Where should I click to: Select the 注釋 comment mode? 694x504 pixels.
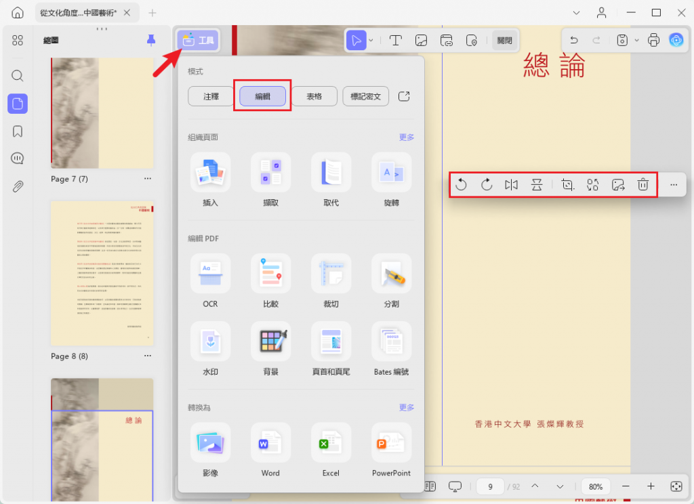(211, 96)
